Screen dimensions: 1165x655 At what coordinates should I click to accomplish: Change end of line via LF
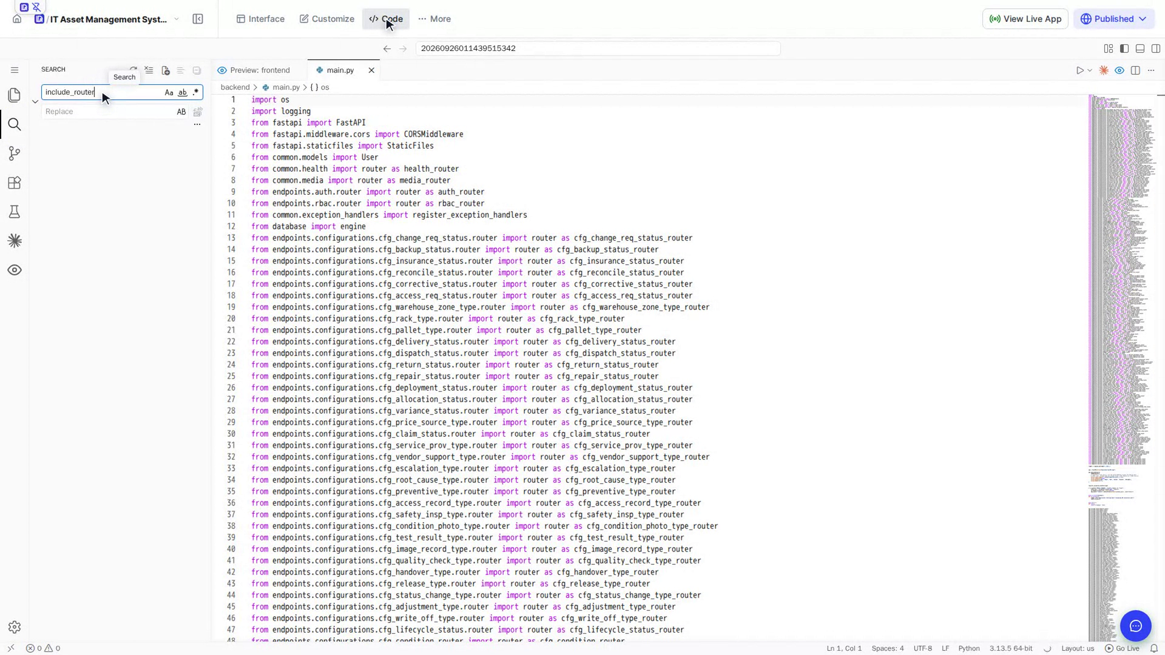(x=945, y=648)
